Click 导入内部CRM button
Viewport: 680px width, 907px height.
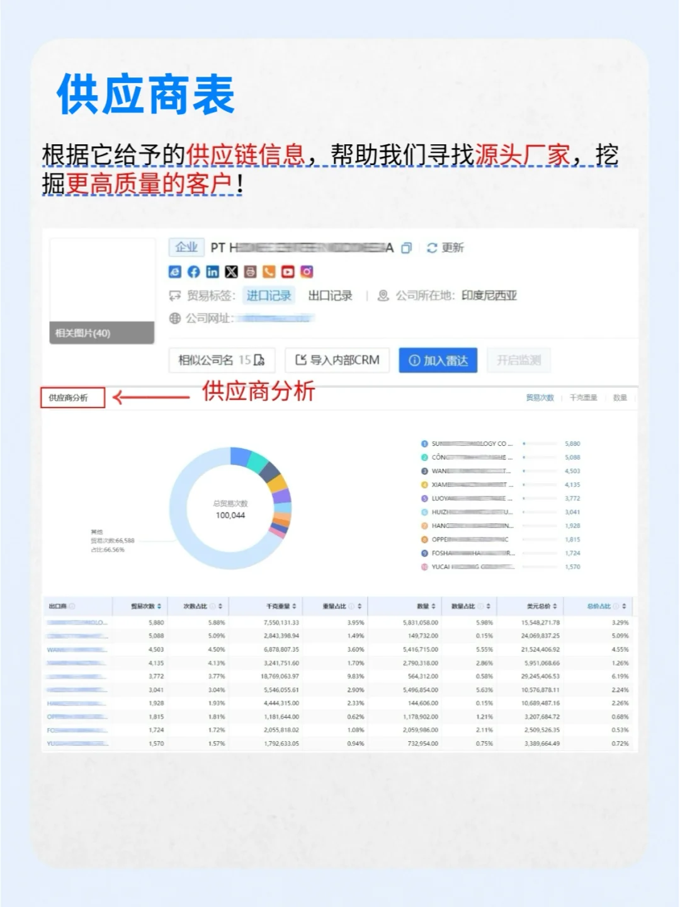[x=337, y=360]
